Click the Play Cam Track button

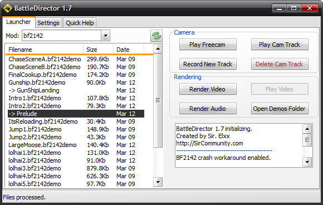(x=280, y=45)
